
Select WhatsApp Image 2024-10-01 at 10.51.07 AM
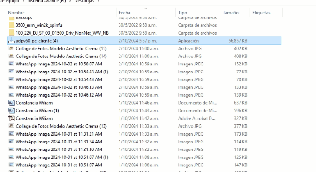(x=59, y=165)
